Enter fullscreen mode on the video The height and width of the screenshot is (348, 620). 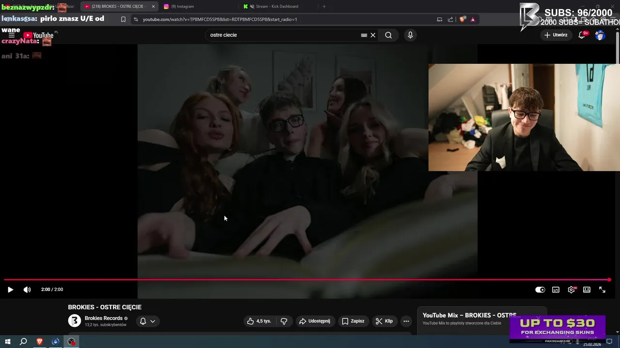(x=602, y=290)
